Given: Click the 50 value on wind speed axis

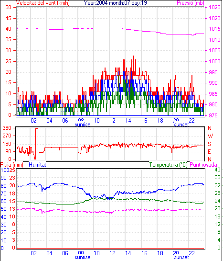Looking at the screenshot, I should click(8, 7).
